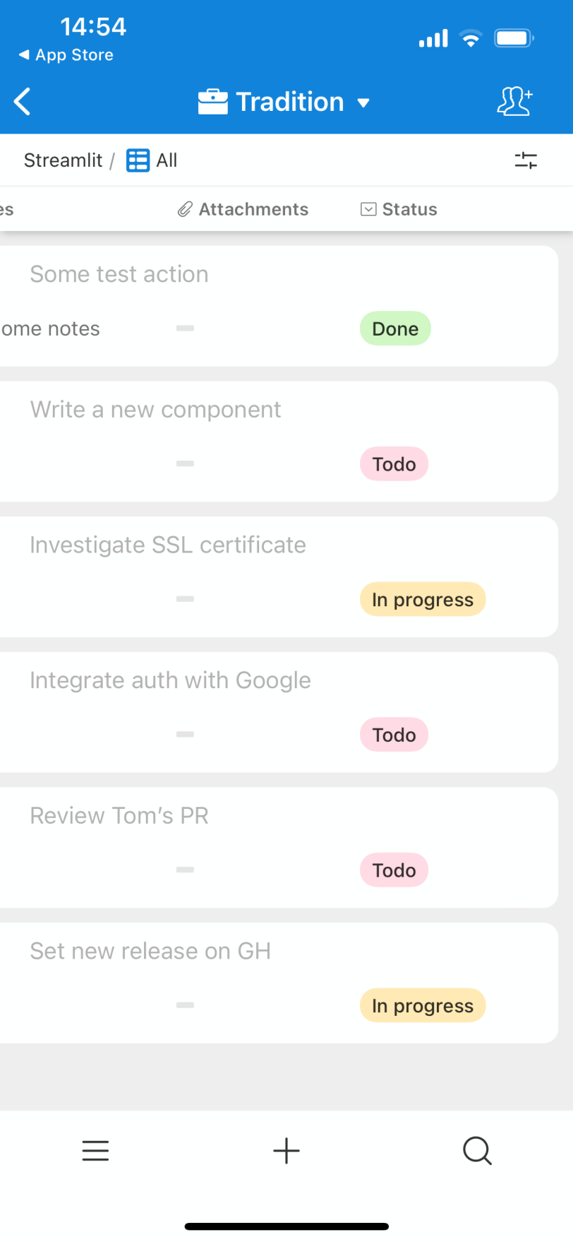Open the share collaborators icon
573x1242 pixels.
(514, 102)
